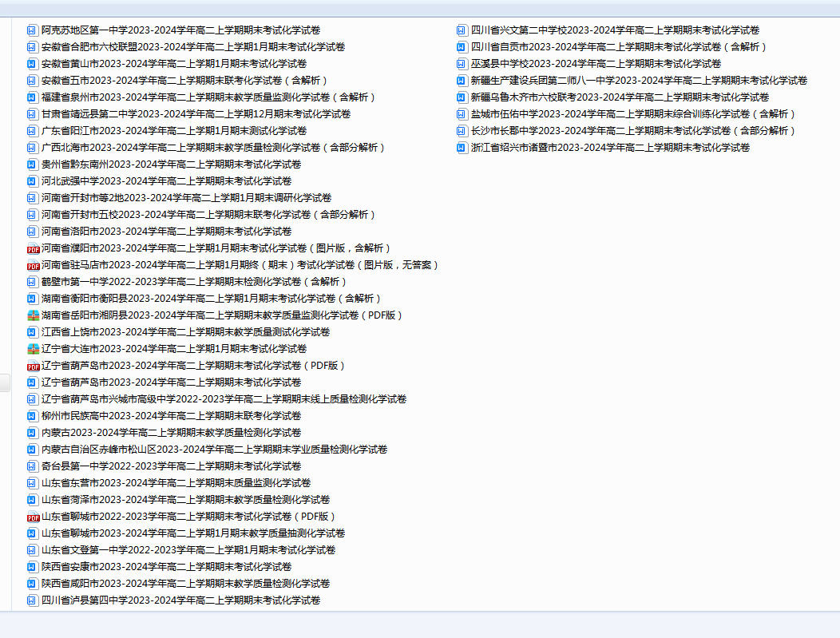Select file name 奇台县第一中学2022-2023学年 化学试卷
The height and width of the screenshot is (638, 840).
tap(172, 466)
